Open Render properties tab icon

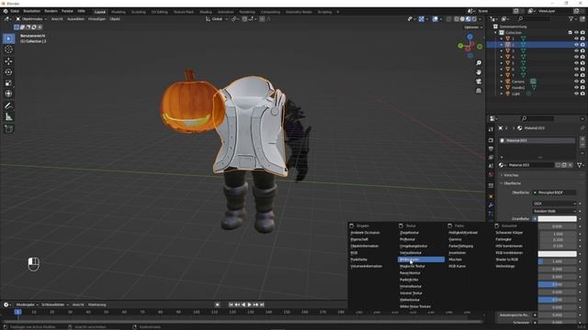[491, 140]
